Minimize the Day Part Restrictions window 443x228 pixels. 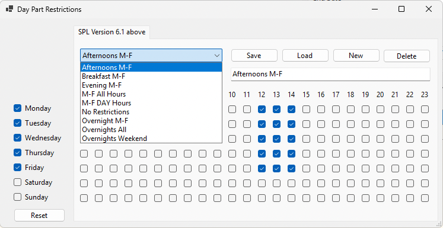tap(375, 9)
